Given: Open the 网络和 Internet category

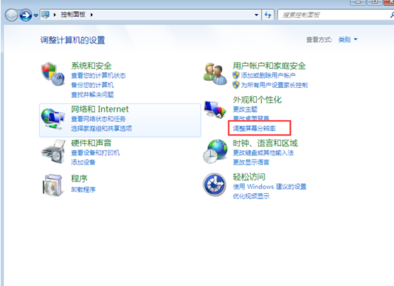Looking at the screenshot, I should (x=100, y=109).
